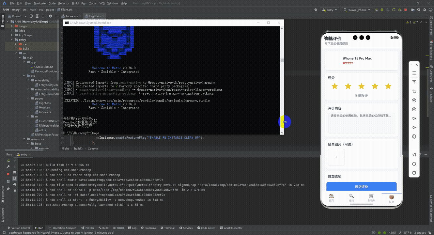Open 分类 tab in phone app bottom bar
This screenshot has height=235, width=434.
[x=351, y=198]
